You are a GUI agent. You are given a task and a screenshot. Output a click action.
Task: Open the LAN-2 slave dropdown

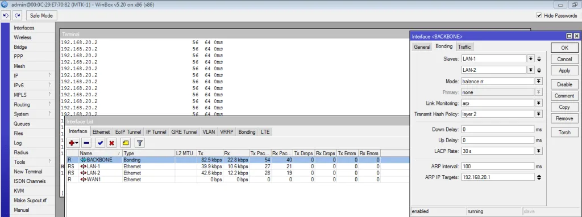click(x=531, y=70)
